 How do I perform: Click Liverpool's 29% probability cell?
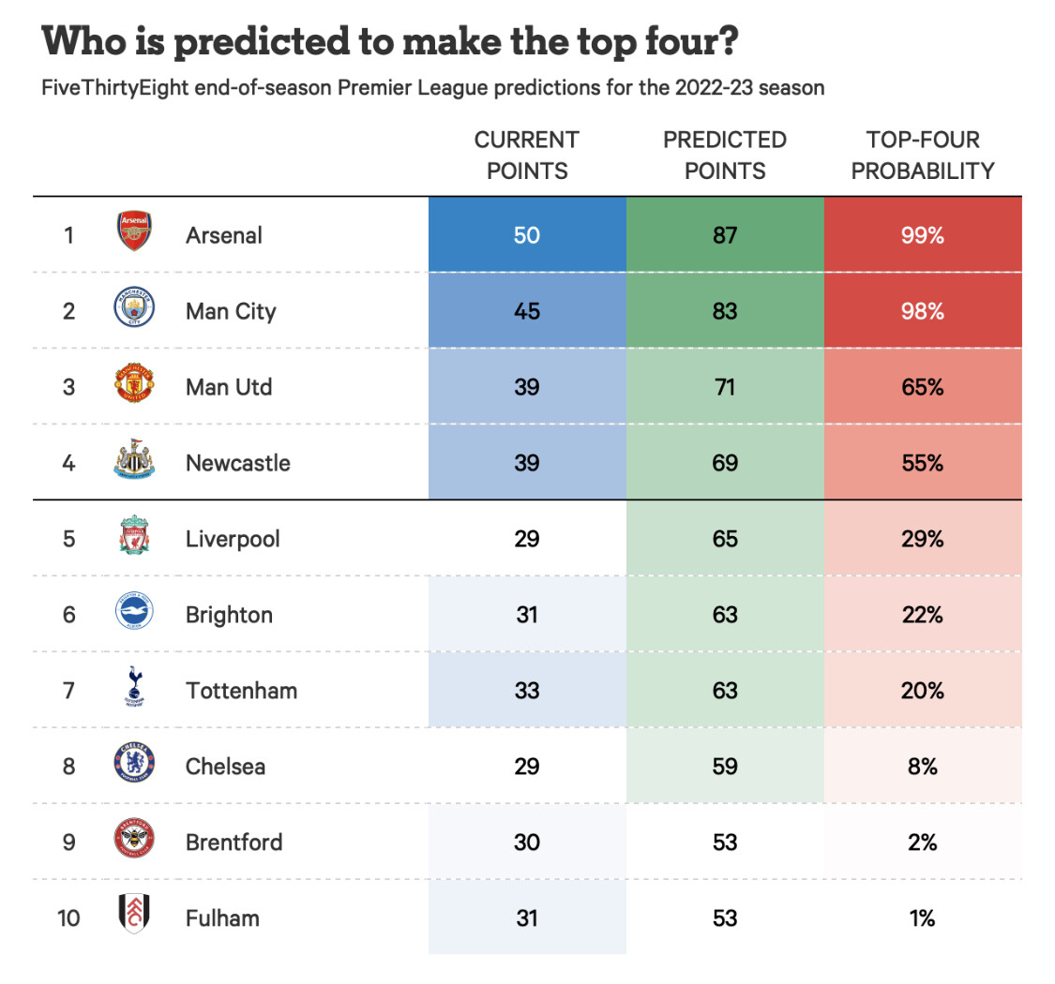[923, 539]
